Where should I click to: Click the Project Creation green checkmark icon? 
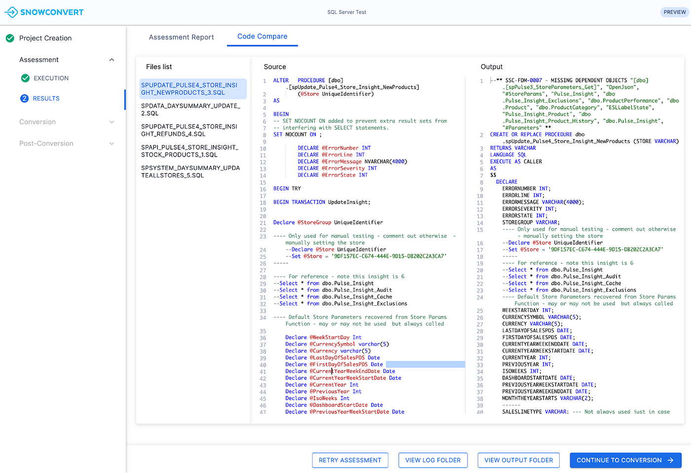coord(10,38)
